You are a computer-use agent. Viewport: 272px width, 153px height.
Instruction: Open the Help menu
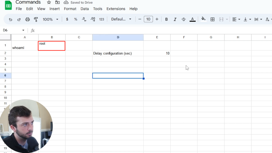[133, 9]
